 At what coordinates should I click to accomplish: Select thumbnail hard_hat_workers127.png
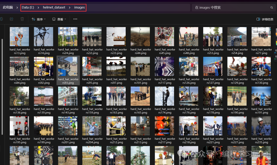pyautogui.click(x=213, y=66)
